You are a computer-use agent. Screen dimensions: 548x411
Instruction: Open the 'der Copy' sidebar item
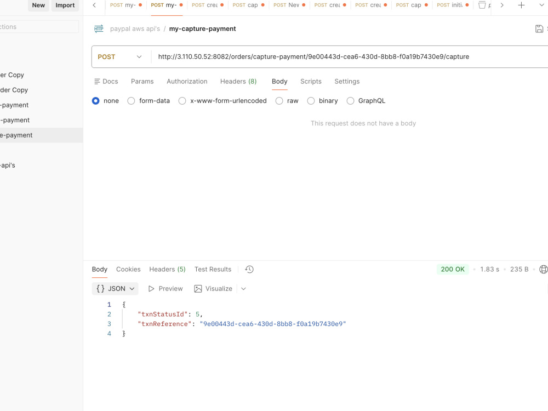point(41,90)
